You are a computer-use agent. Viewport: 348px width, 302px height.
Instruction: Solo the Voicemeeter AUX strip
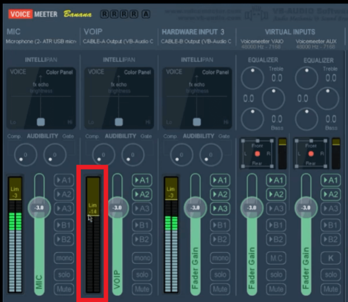click(331, 274)
